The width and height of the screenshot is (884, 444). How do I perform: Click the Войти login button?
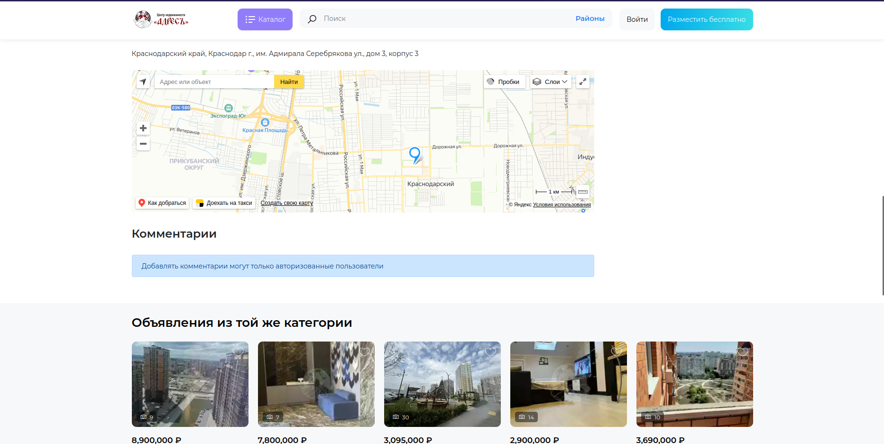point(637,19)
